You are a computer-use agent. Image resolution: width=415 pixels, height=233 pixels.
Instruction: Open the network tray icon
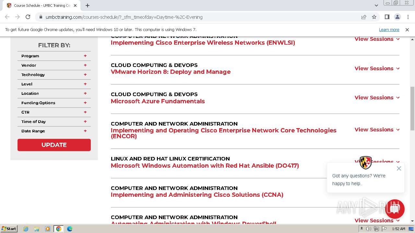(x=376, y=229)
